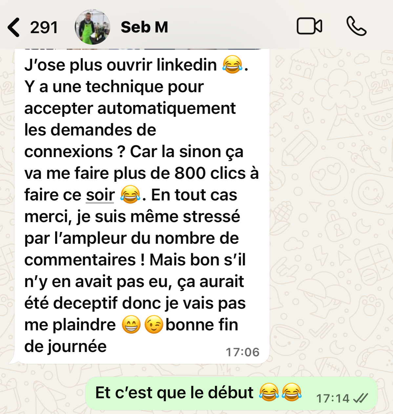393x414 pixels.
Task: Click the 17:06 message timestamp
Action: point(242,352)
